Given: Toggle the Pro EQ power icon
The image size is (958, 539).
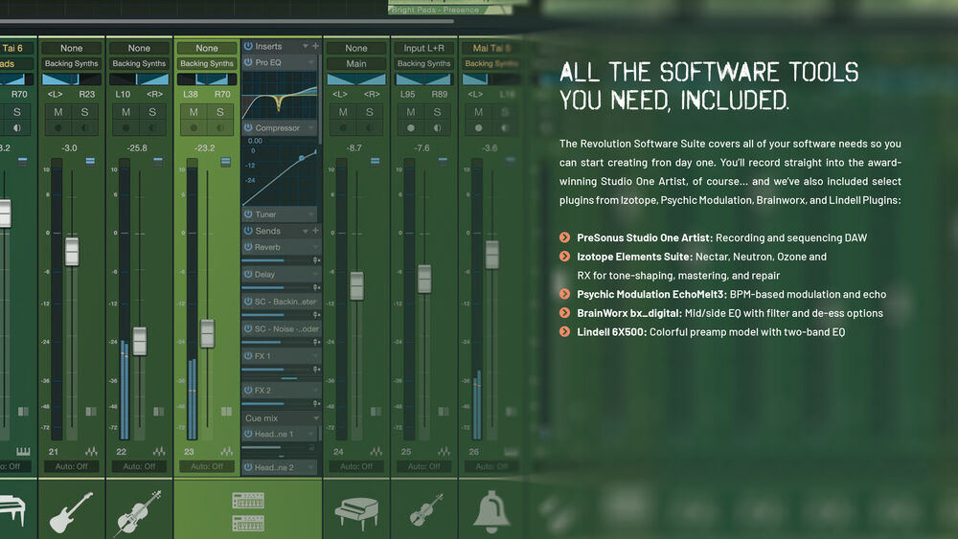Looking at the screenshot, I should [248, 62].
